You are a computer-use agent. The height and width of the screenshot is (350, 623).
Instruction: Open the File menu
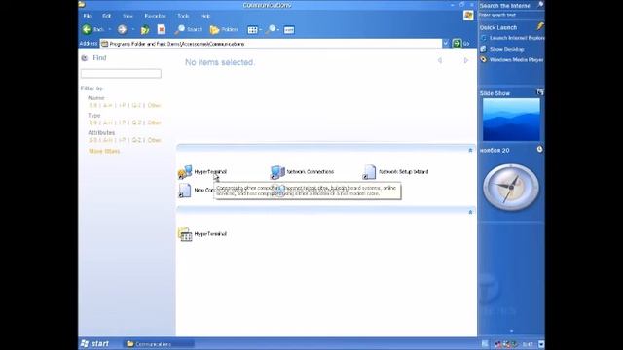click(87, 16)
